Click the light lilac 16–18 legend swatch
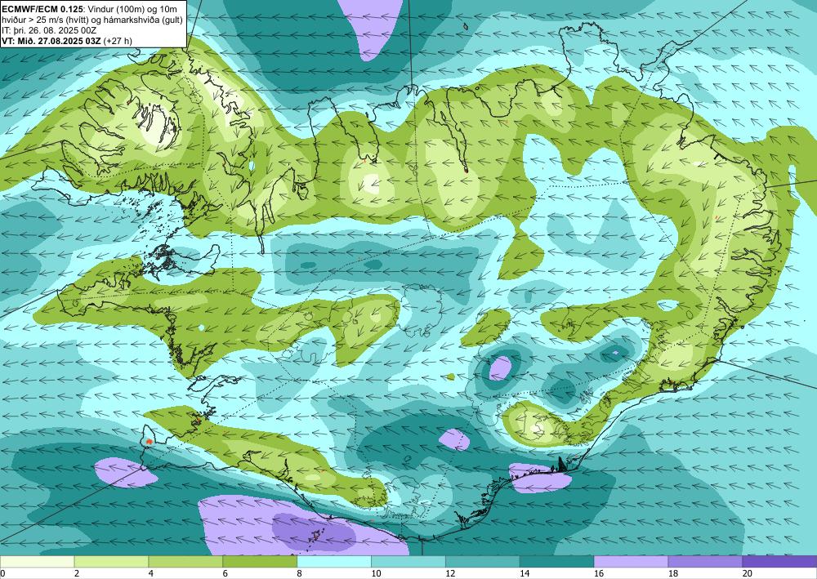Screen dimensions: 817x579 (631, 561)
